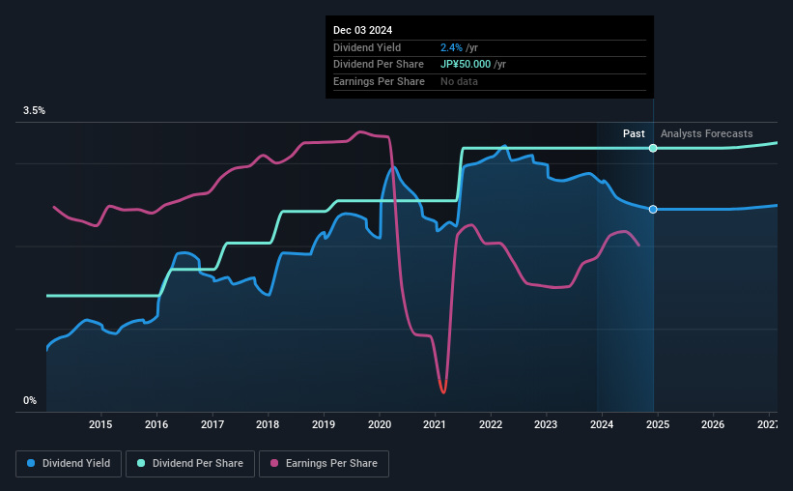Viewport: 793px width, 491px height.
Task: Click the Dividend Per Share tooltip row label
Action: pyautogui.click(x=379, y=65)
